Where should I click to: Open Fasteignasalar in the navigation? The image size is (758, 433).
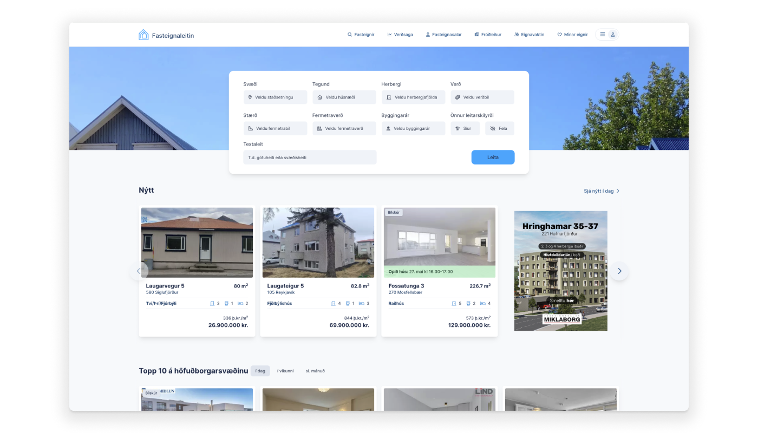(443, 35)
